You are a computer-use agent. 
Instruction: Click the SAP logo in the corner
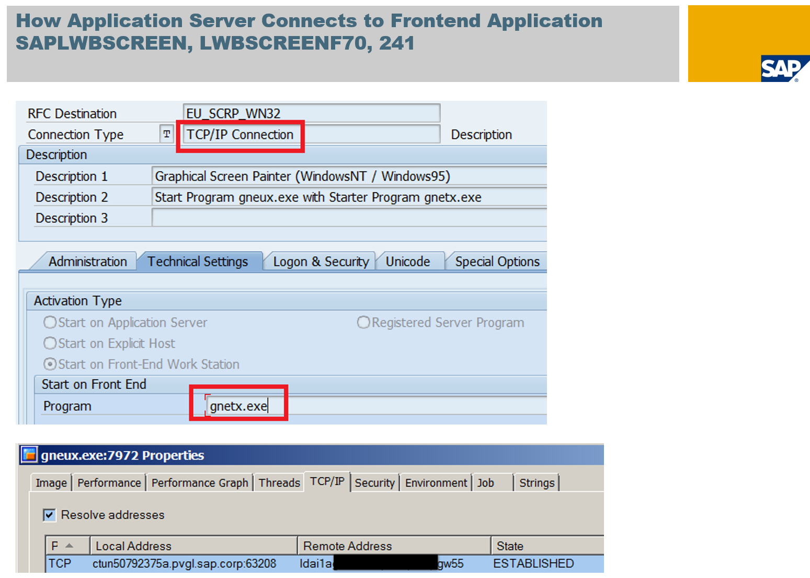coord(782,68)
